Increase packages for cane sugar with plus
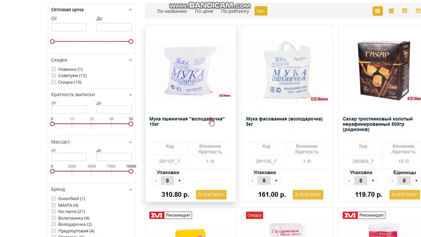The height and width of the screenshot is (237, 421). point(373,180)
